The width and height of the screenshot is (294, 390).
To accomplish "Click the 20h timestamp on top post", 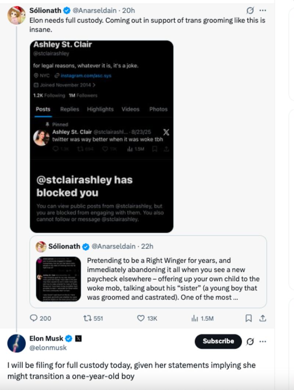I will 129,10.
